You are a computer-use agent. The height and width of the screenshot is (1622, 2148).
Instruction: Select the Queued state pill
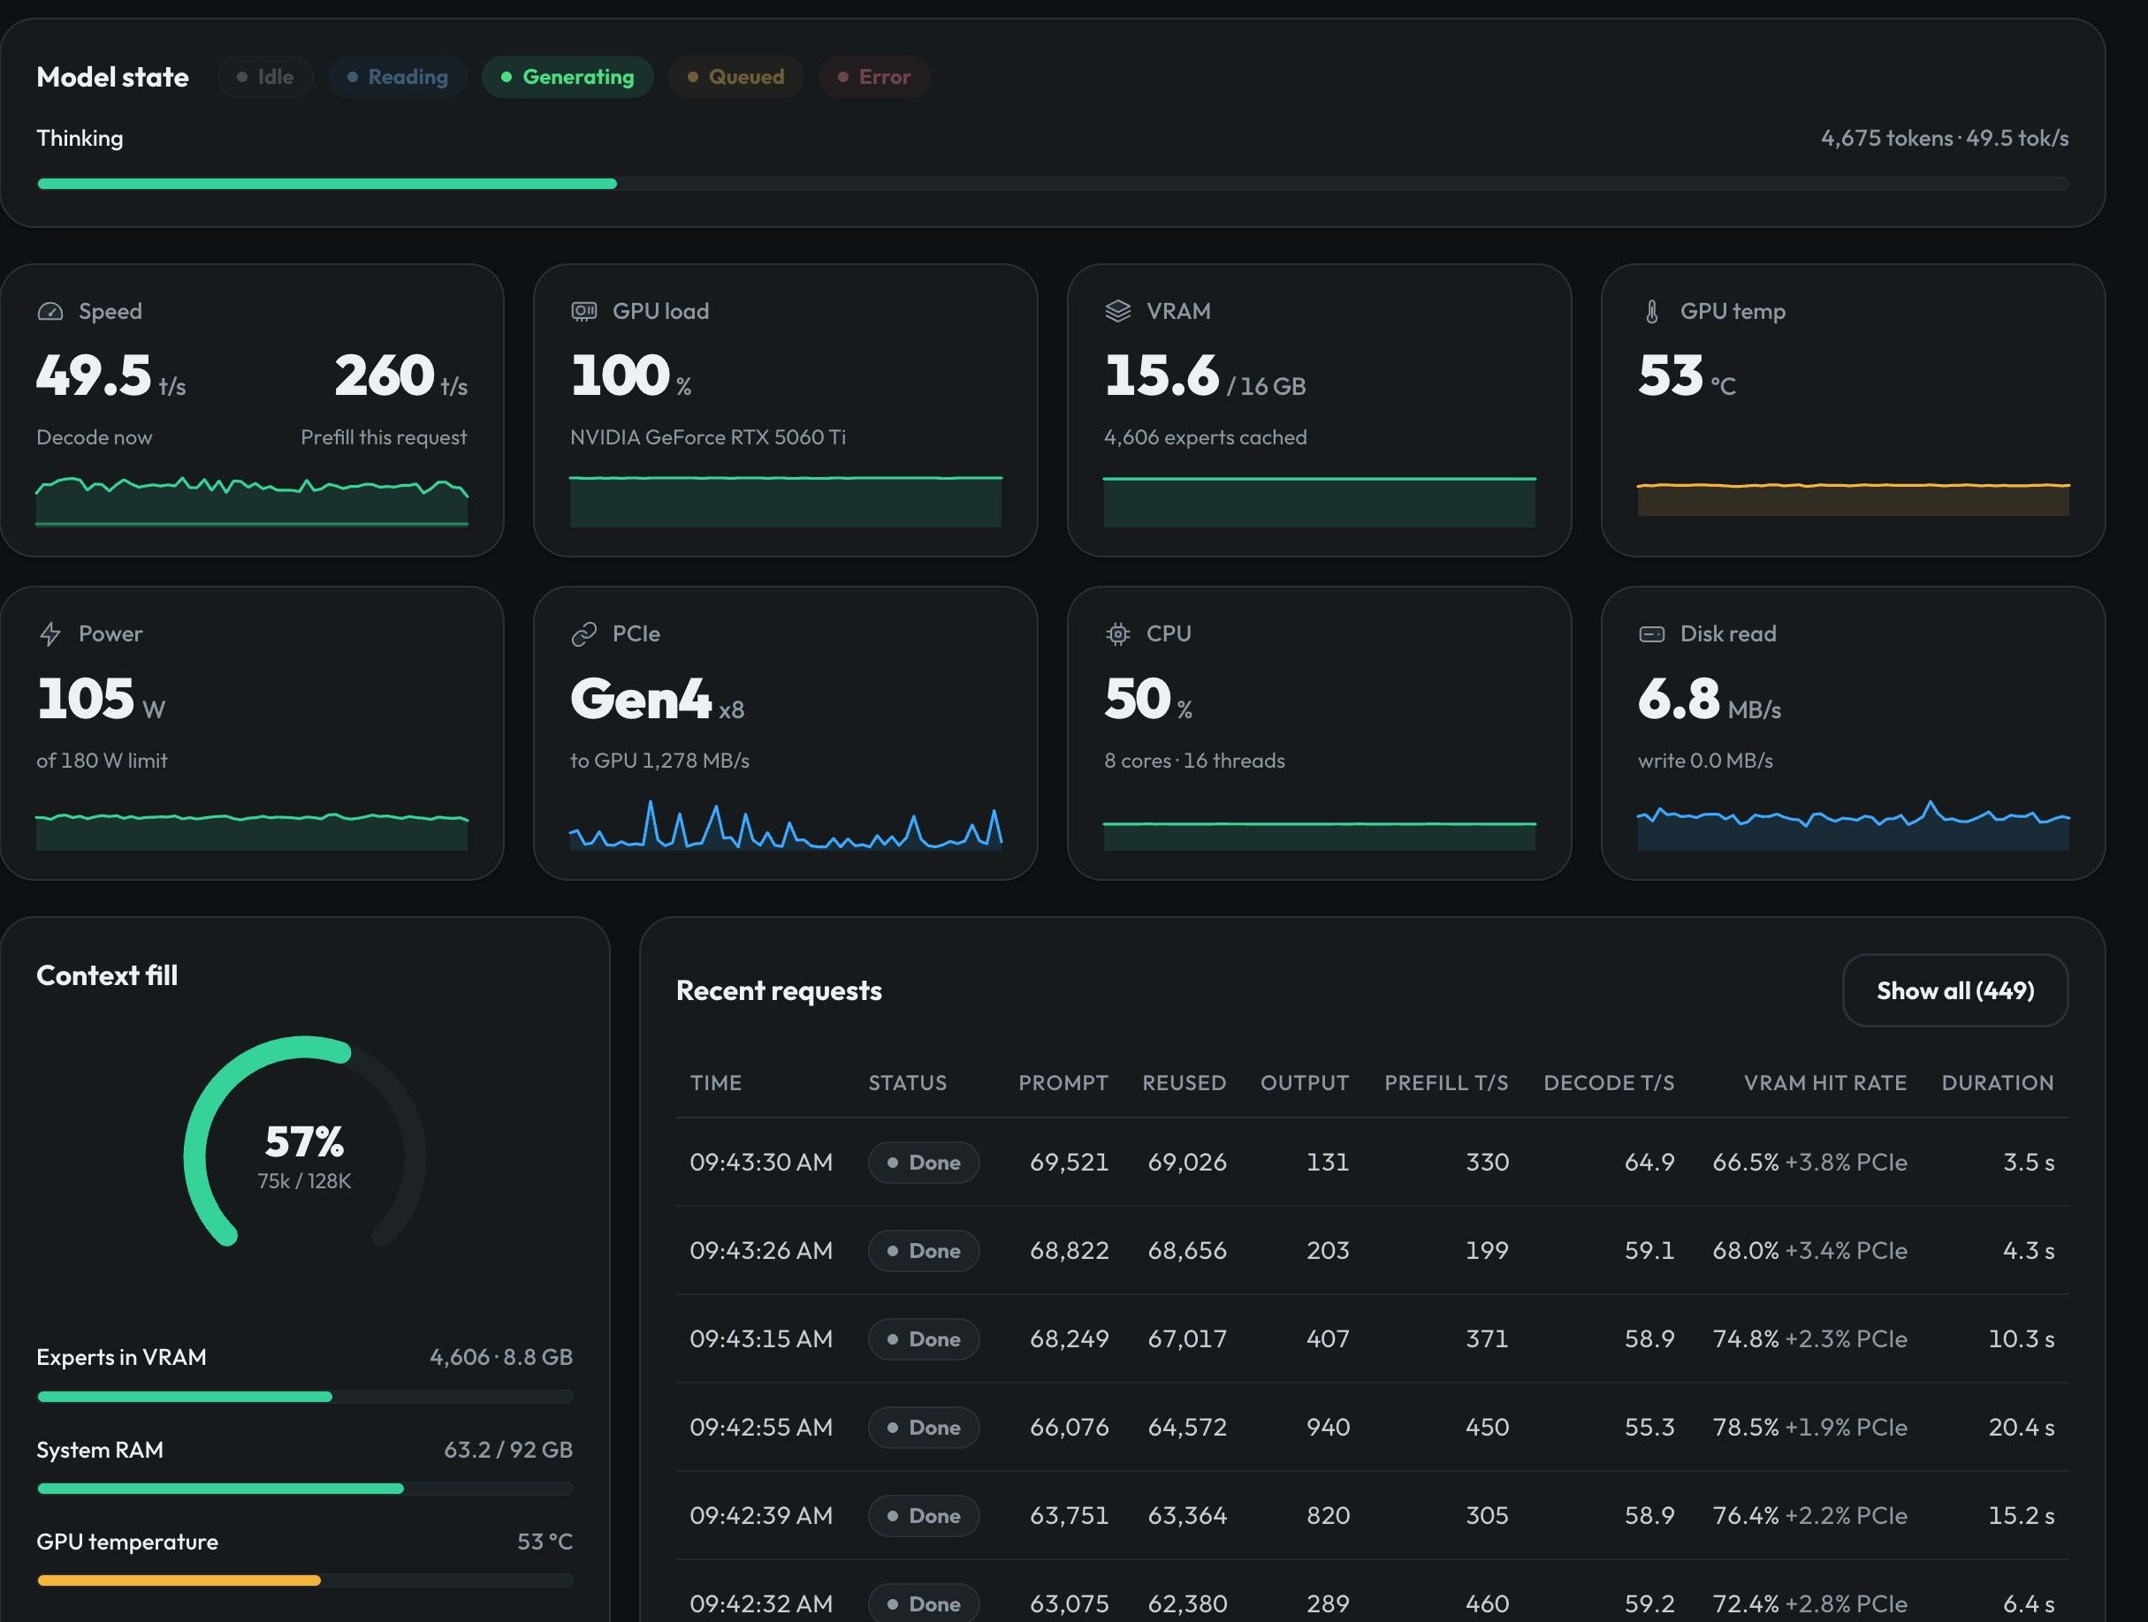(x=735, y=77)
